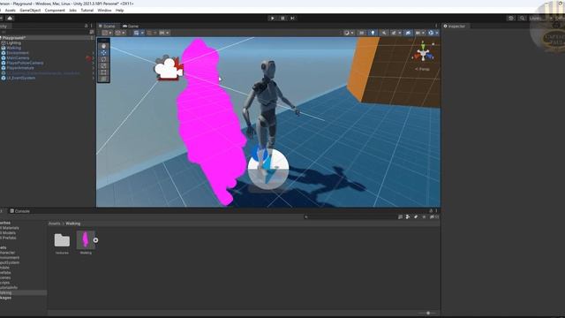Select UI_EventSystem in the hierarchy

[20, 78]
